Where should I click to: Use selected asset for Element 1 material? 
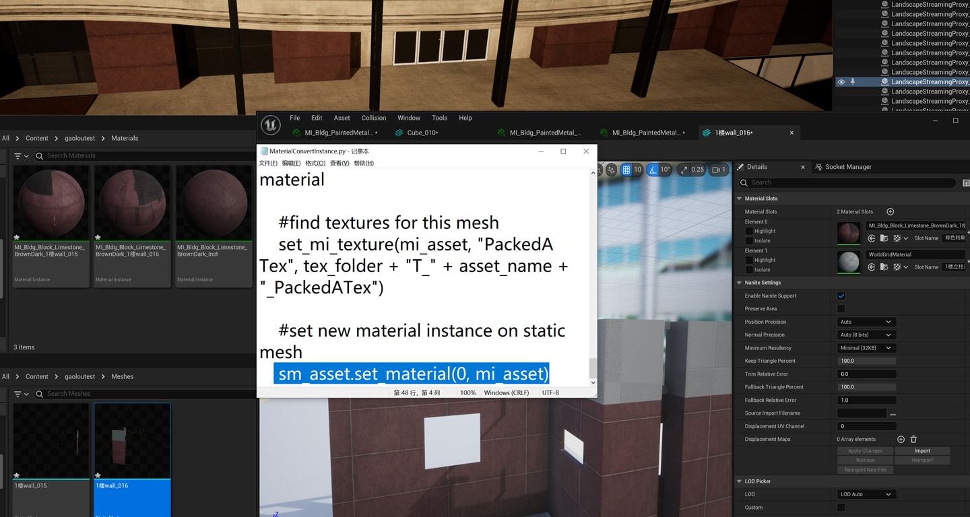(x=872, y=267)
